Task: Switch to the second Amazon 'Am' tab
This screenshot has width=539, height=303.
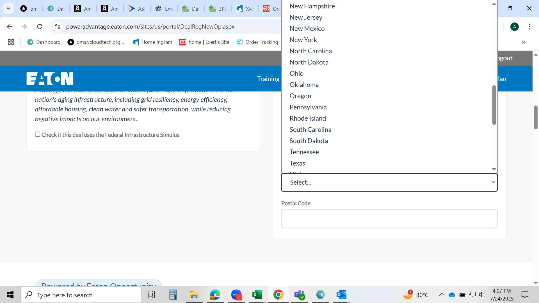Action: click(x=110, y=9)
